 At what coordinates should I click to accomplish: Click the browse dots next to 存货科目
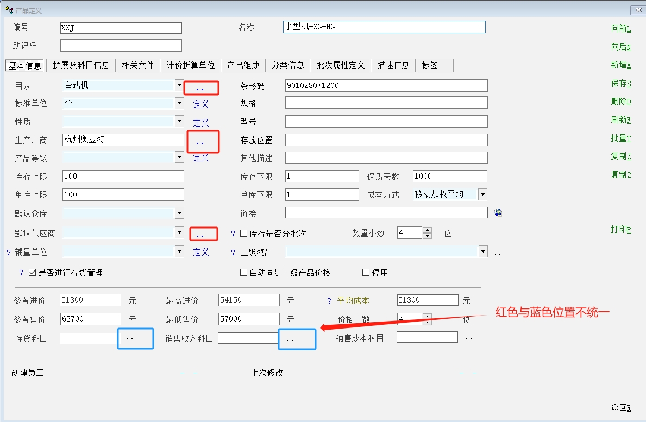click(x=130, y=339)
